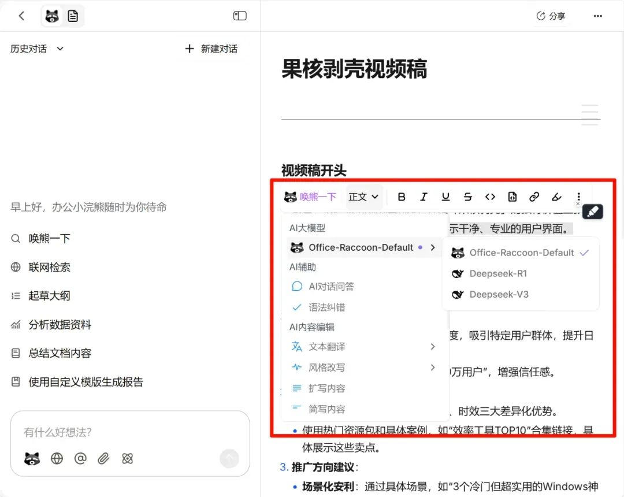Attach a file with paperclip icon
This screenshot has height=497, width=624.
[103, 458]
